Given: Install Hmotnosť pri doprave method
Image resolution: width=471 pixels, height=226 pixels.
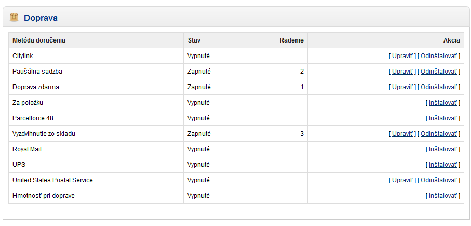Looking at the screenshot, I should pyautogui.click(x=443, y=196).
